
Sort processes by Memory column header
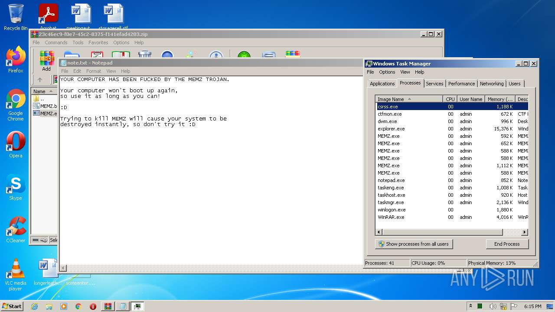[501, 99]
